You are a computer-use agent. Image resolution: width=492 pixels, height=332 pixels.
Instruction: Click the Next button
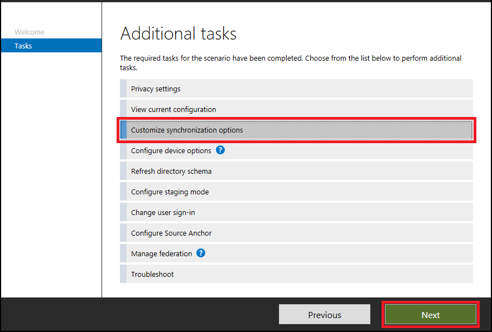(430, 314)
